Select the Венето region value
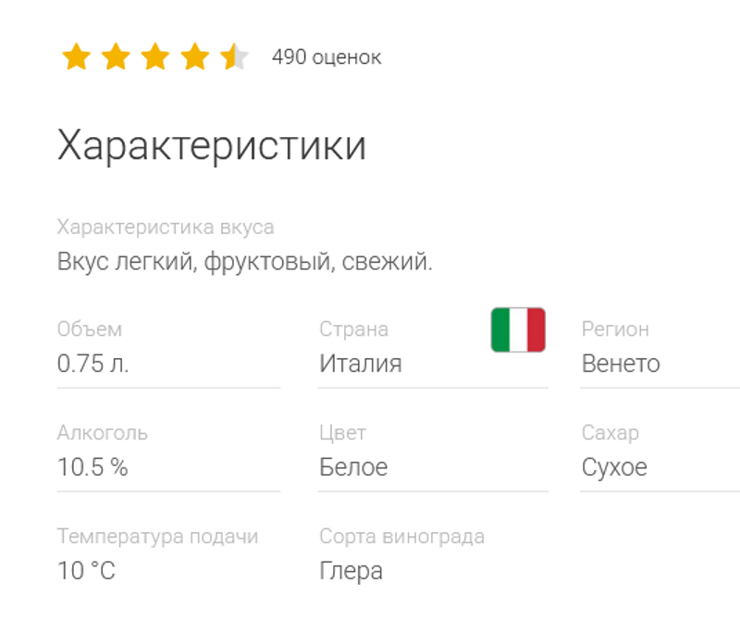The height and width of the screenshot is (620, 740). coord(621,364)
